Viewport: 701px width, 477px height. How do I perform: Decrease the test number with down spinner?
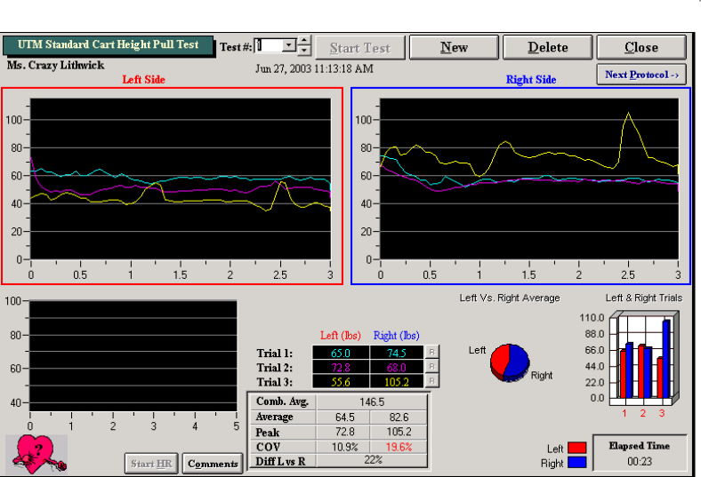click(x=304, y=51)
